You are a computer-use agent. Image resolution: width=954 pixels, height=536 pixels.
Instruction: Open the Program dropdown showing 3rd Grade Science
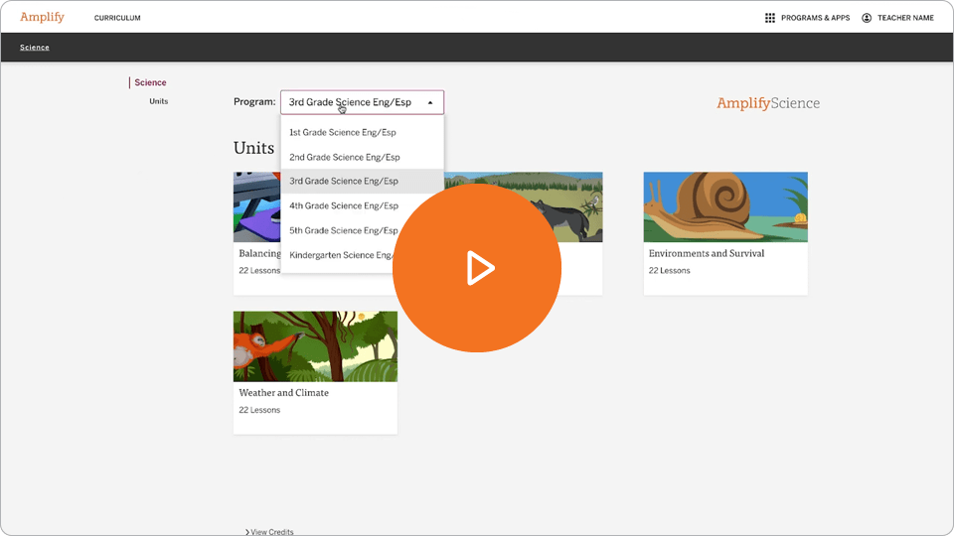pyautogui.click(x=362, y=102)
